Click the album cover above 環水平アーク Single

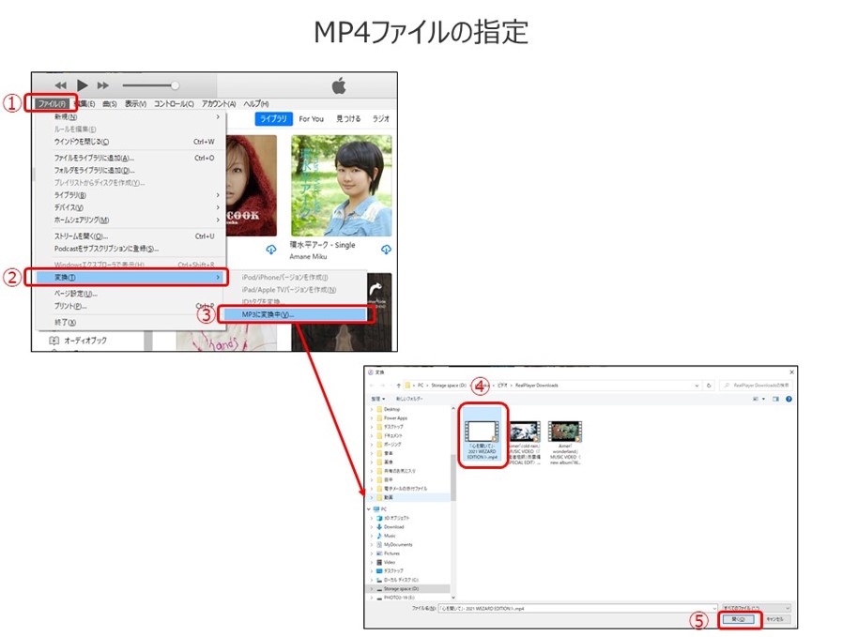tap(342, 186)
